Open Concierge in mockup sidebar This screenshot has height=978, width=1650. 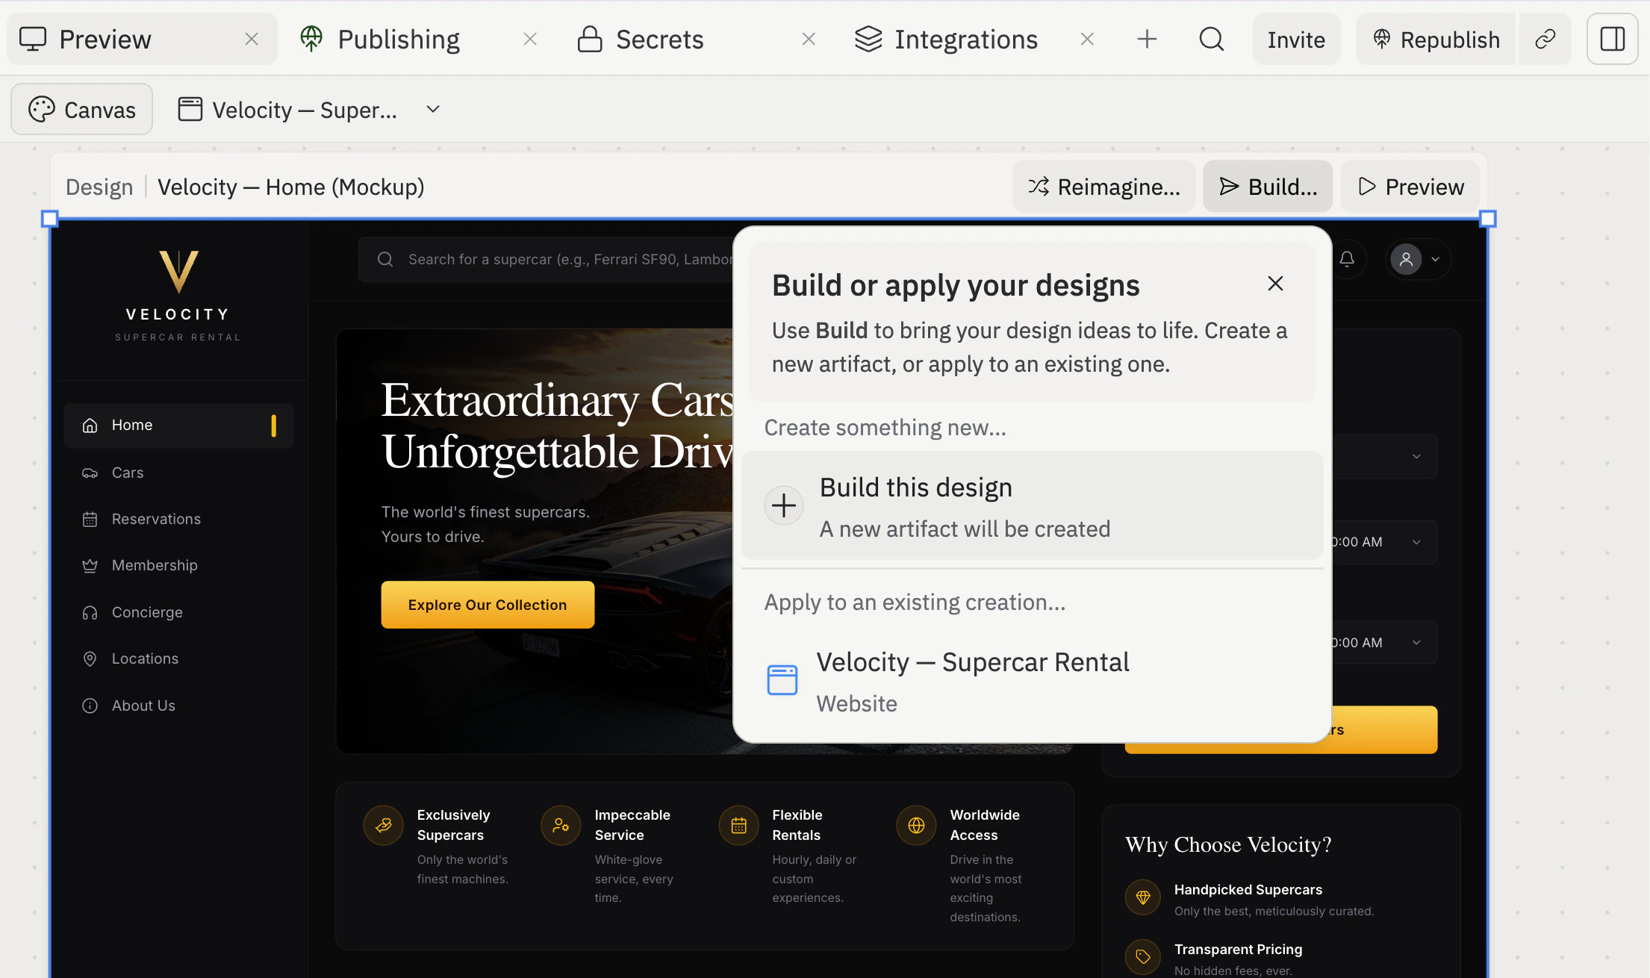point(178,612)
